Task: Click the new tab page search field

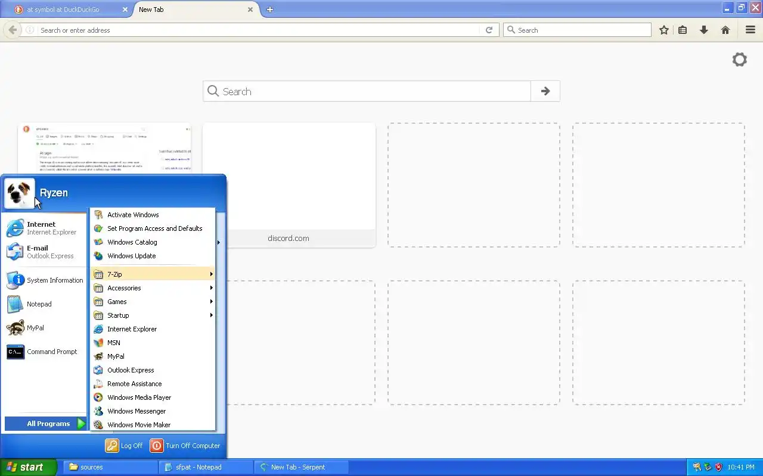Action: pos(367,91)
